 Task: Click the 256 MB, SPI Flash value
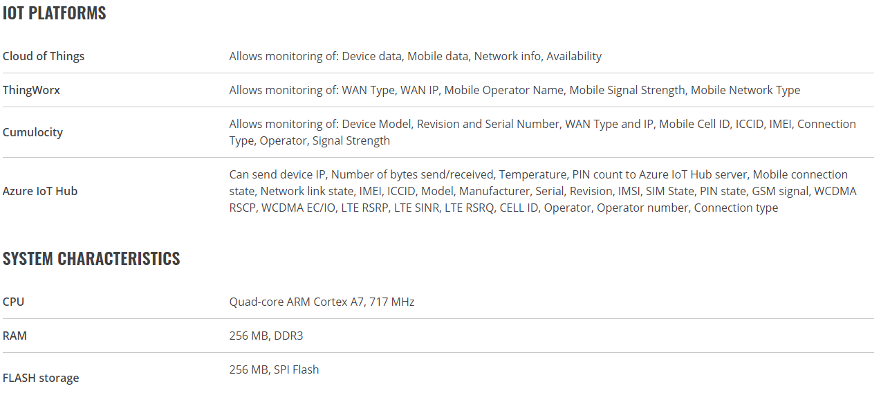275,369
